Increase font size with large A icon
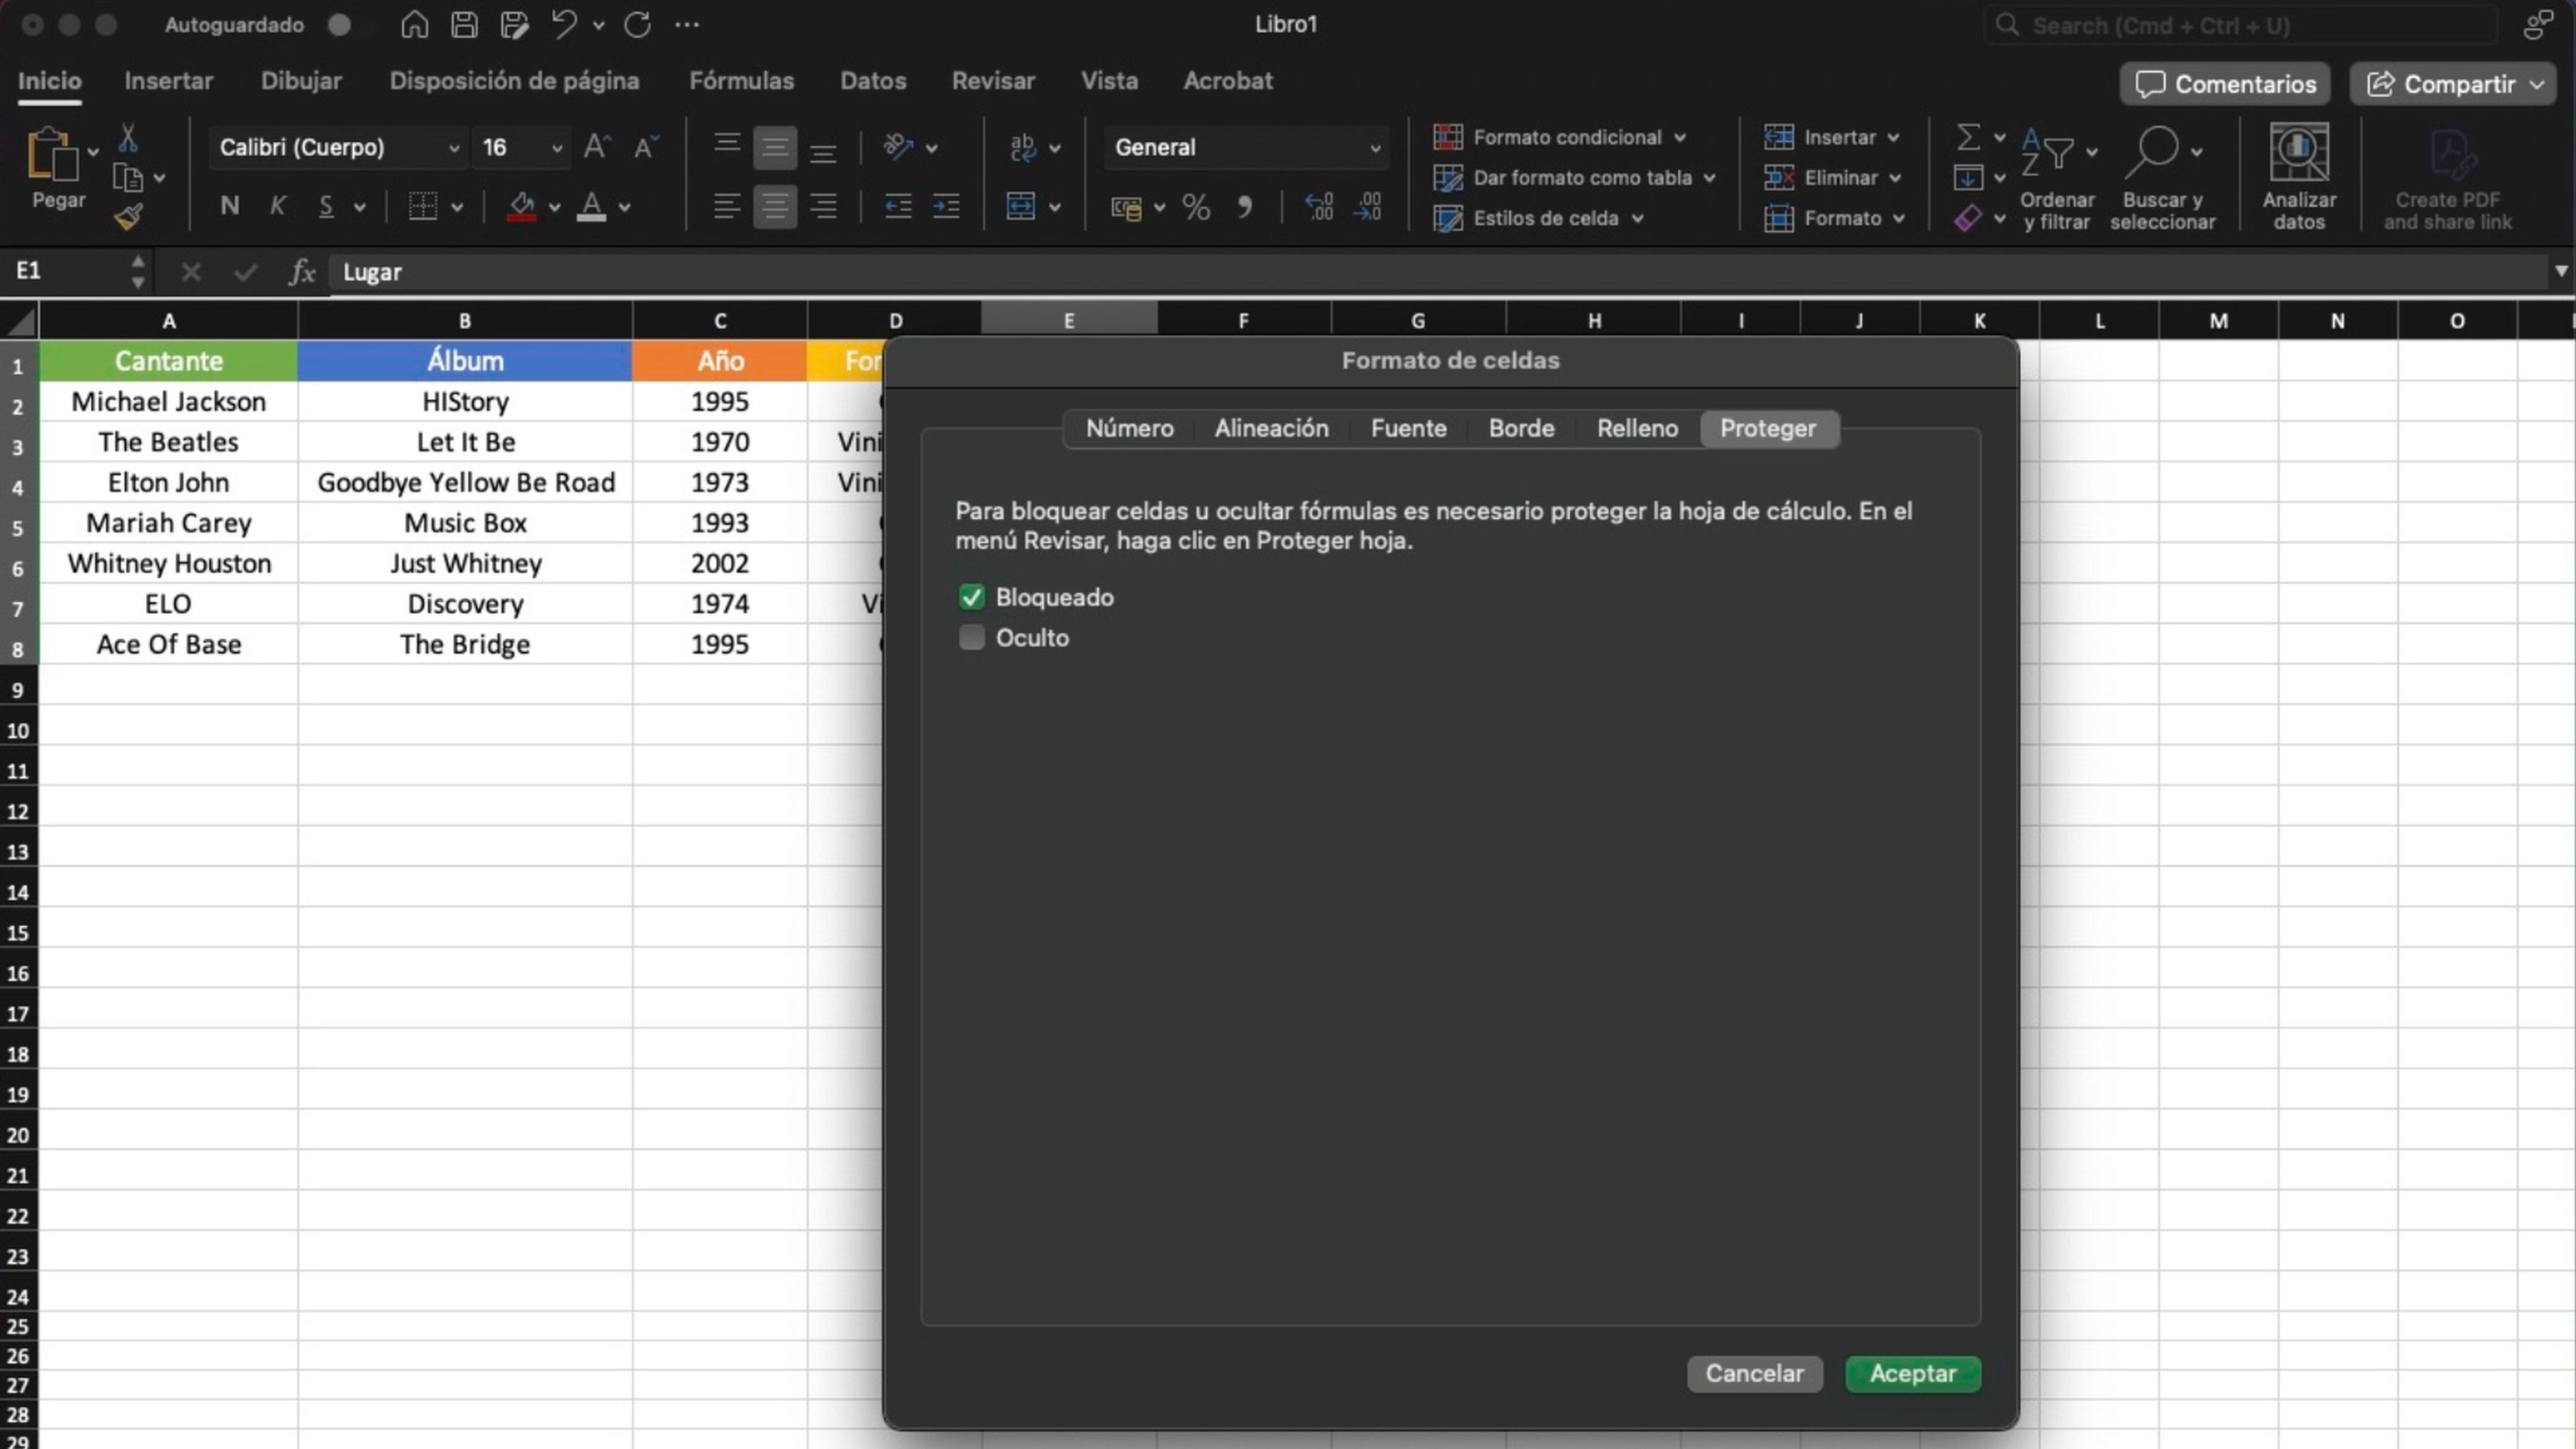The width and height of the screenshot is (2576, 1449). pyautogui.click(x=597, y=147)
